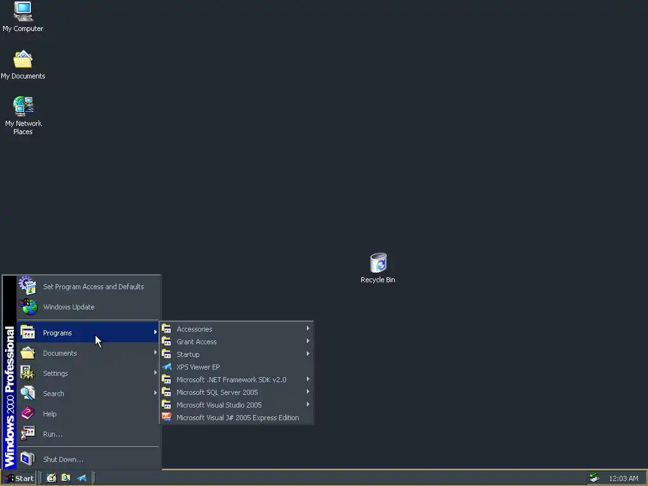Click the Search magnifier icon in Start menu

(x=28, y=393)
